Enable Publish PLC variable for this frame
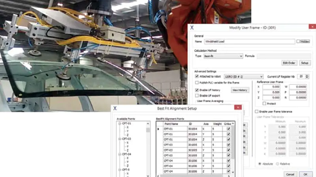Screen dimensions: 316x177 (197, 83)
